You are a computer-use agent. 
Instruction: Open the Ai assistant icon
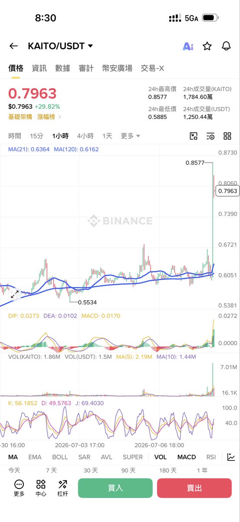pos(188,47)
